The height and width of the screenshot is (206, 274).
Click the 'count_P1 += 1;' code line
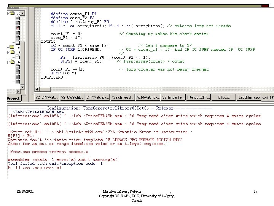pos(67,69)
